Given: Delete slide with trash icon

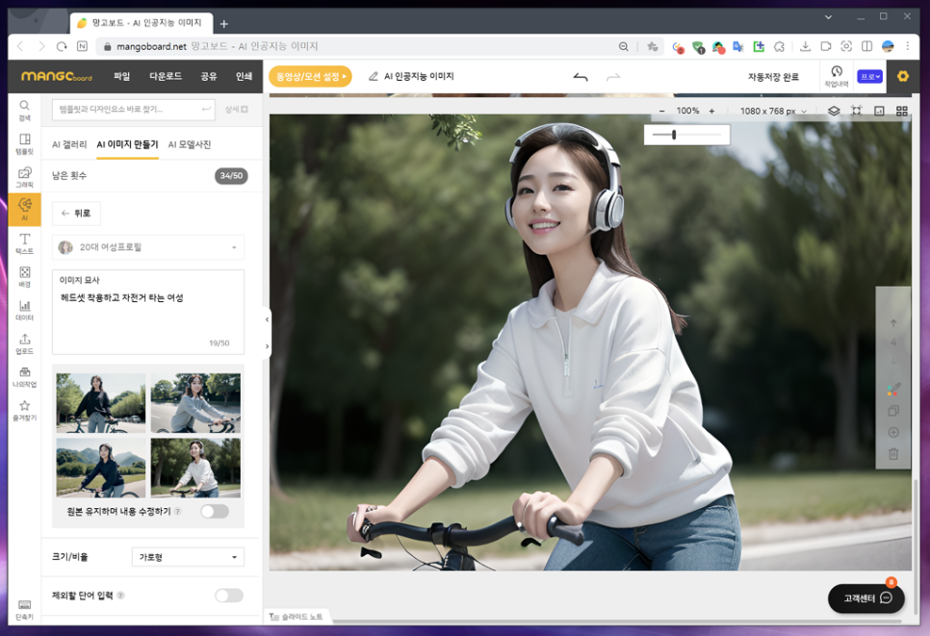Looking at the screenshot, I should pos(893,454).
